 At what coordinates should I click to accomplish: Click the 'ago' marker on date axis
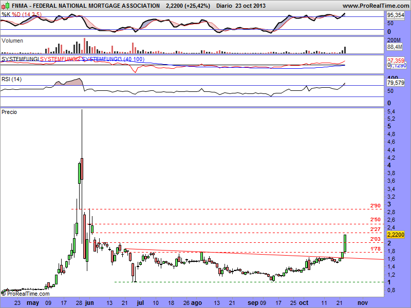tap(196, 303)
